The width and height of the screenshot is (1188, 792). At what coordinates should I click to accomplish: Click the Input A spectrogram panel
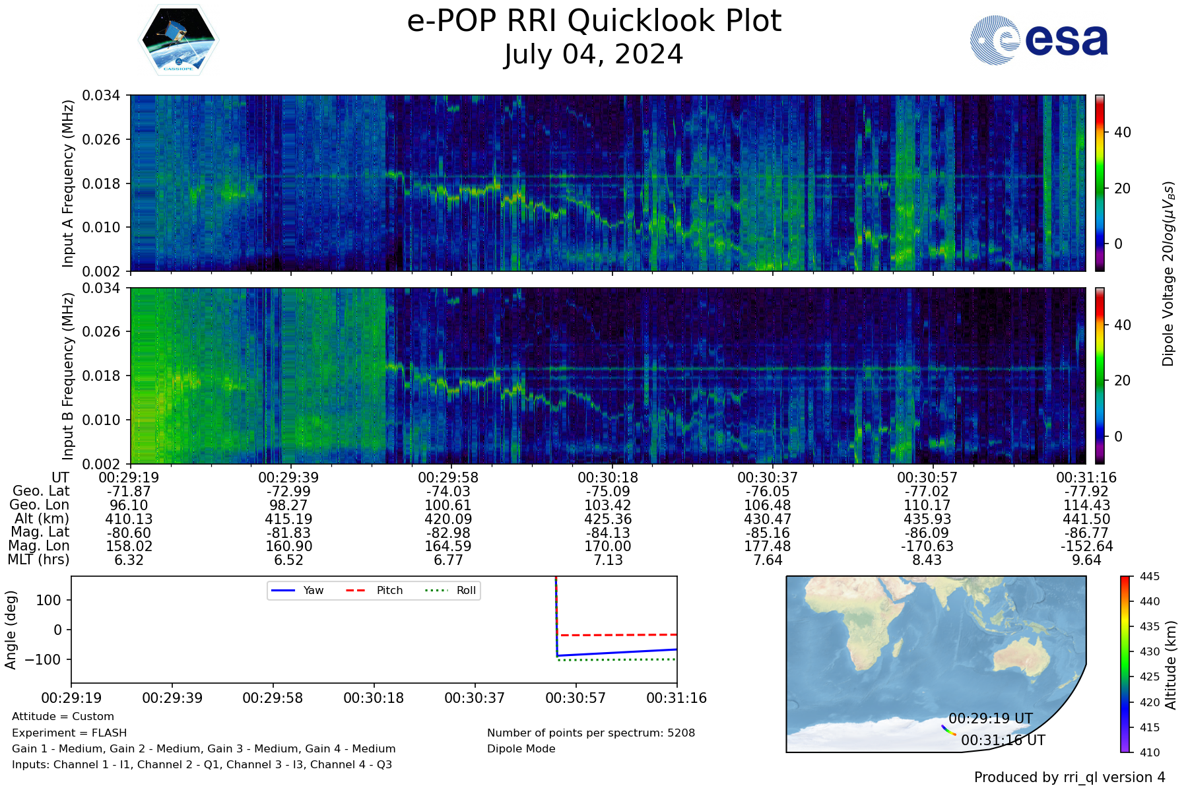(x=607, y=183)
